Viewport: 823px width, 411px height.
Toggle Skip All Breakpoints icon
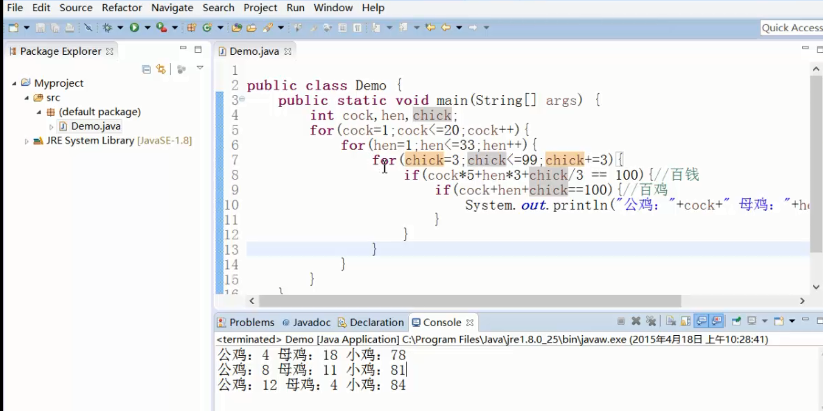pos(88,28)
